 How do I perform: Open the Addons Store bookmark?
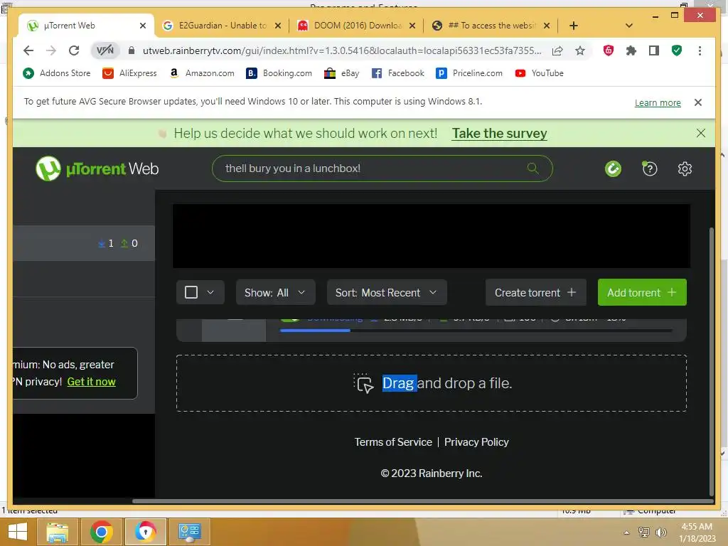[x=57, y=73]
